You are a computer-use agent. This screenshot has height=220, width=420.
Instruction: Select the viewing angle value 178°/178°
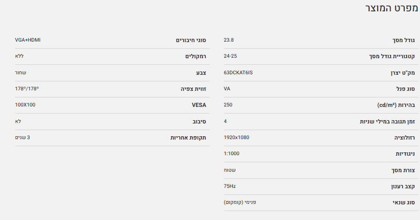point(27,88)
